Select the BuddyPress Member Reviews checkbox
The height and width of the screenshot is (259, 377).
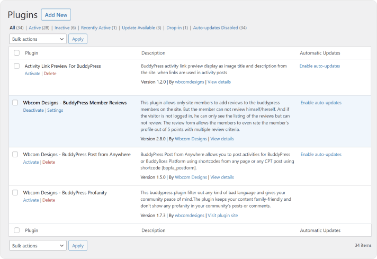point(15,103)
